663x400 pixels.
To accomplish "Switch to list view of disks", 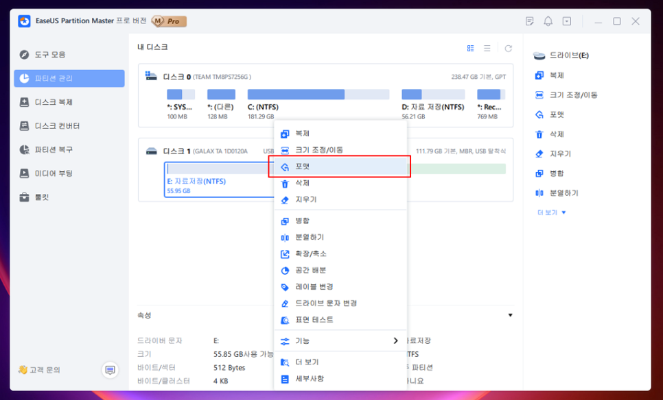I will pyautogui.click(x=487, y=48).
